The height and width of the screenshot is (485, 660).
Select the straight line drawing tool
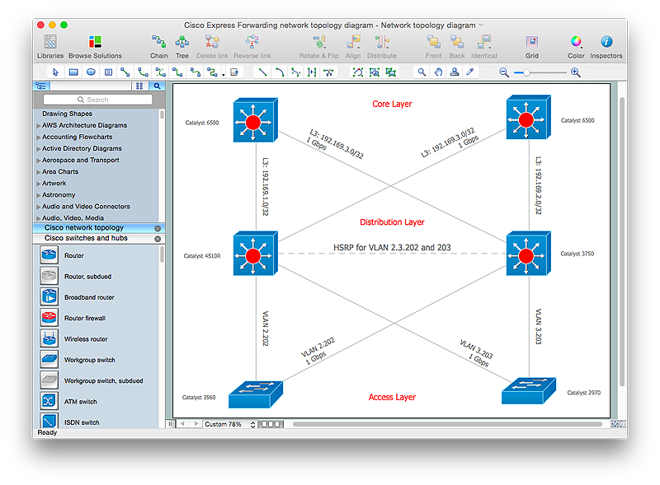[x=262, y=72]
